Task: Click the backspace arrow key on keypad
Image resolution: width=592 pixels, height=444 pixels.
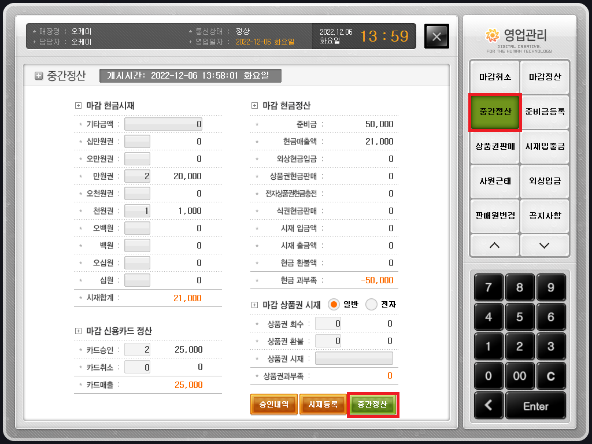Action: (489, 405)
